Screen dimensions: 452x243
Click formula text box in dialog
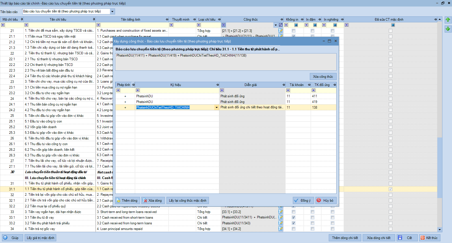click(x=226, y=62)
